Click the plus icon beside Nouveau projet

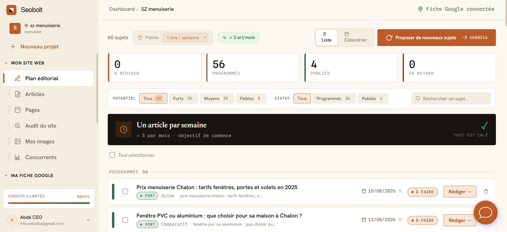(13, 47)
